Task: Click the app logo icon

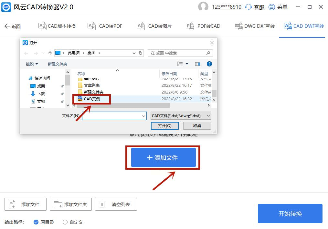Action: click(x=6, y=7)
